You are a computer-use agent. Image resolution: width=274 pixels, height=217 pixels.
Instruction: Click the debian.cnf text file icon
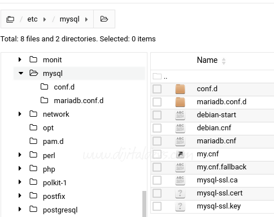coord(180,128)
